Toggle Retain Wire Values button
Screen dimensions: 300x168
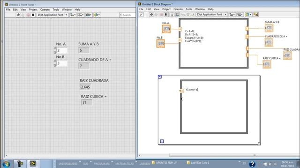(178, 14)
